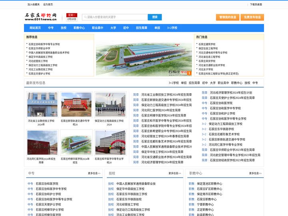Open 单招 in the blue navigation bar
This screenshot has height=216, width=288.
(157, 28)
